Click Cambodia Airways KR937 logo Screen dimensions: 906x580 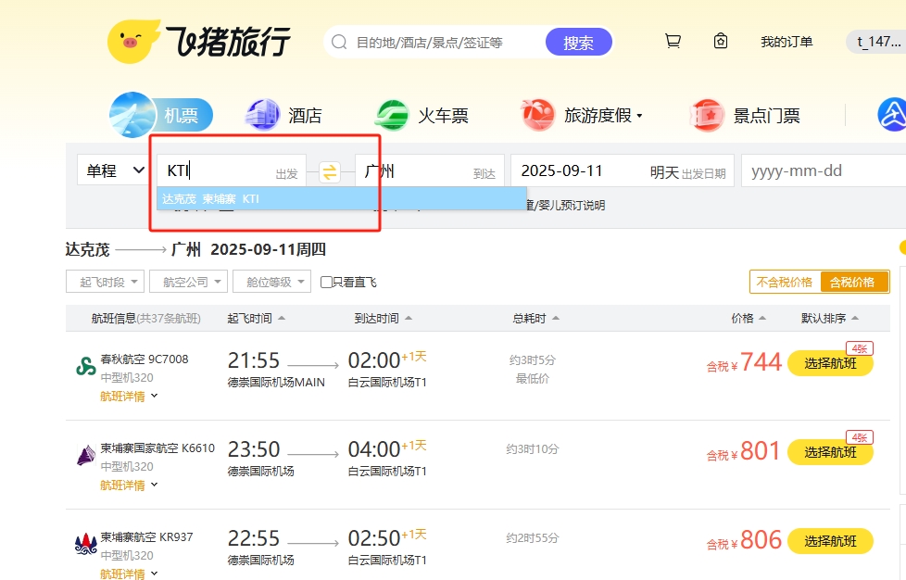coord(86,544)
